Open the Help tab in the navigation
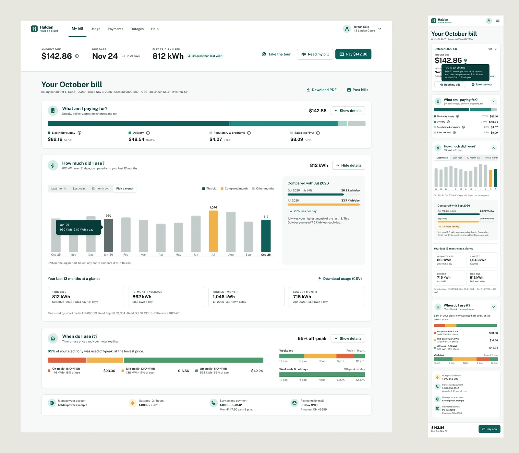Screen dimensions: 519x453 click(155, 29)
